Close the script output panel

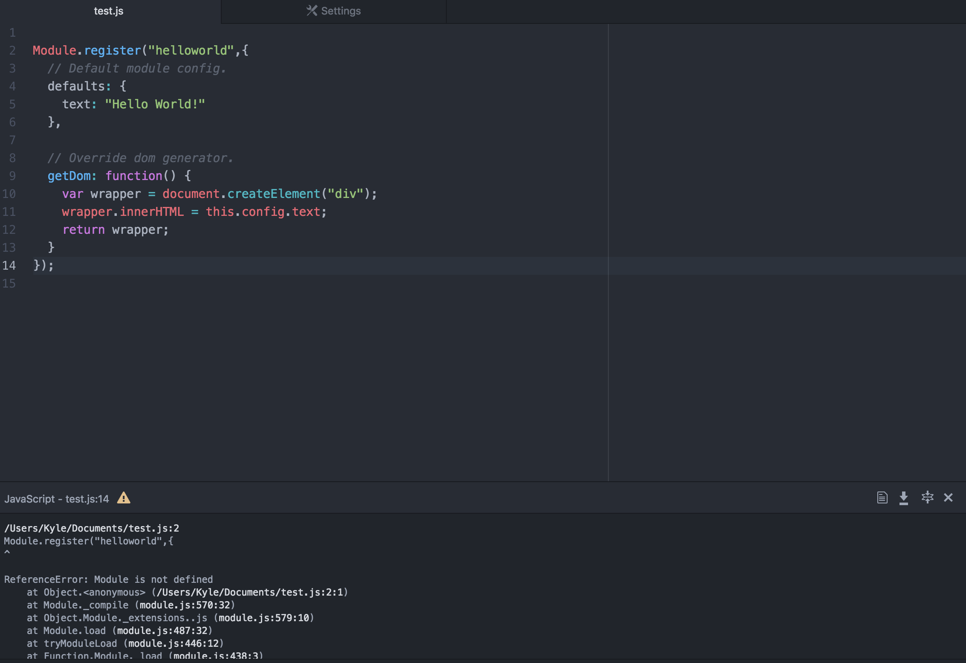[x=948, y=497]
